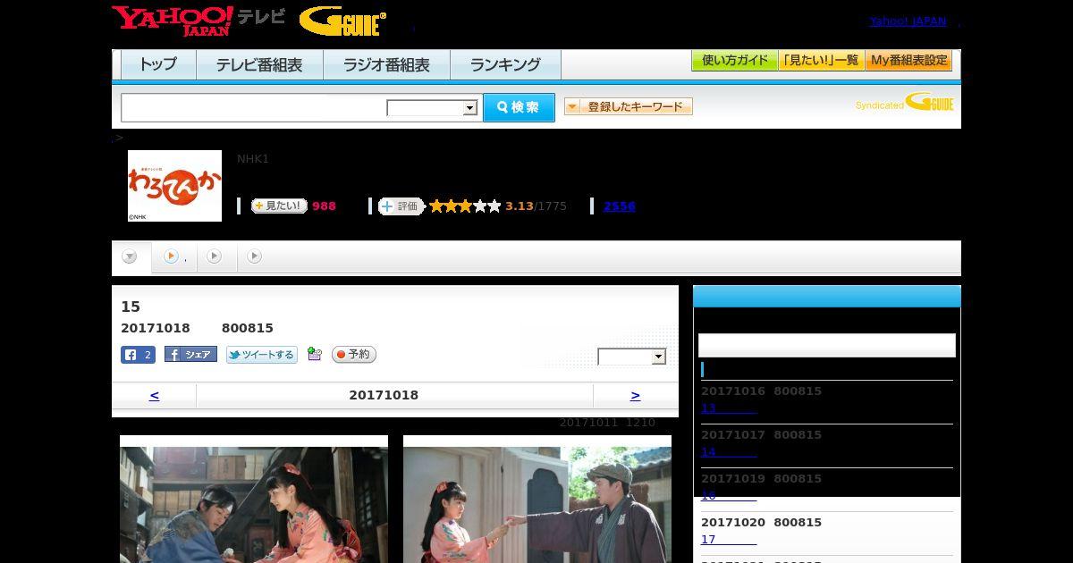Click the Syndicated G-GUIDE logo

pyautogui.click(x=905, y=103)
